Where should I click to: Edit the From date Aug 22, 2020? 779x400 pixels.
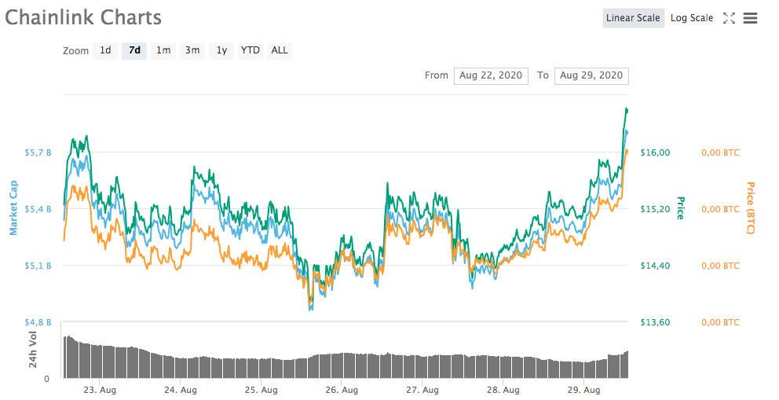491,75
